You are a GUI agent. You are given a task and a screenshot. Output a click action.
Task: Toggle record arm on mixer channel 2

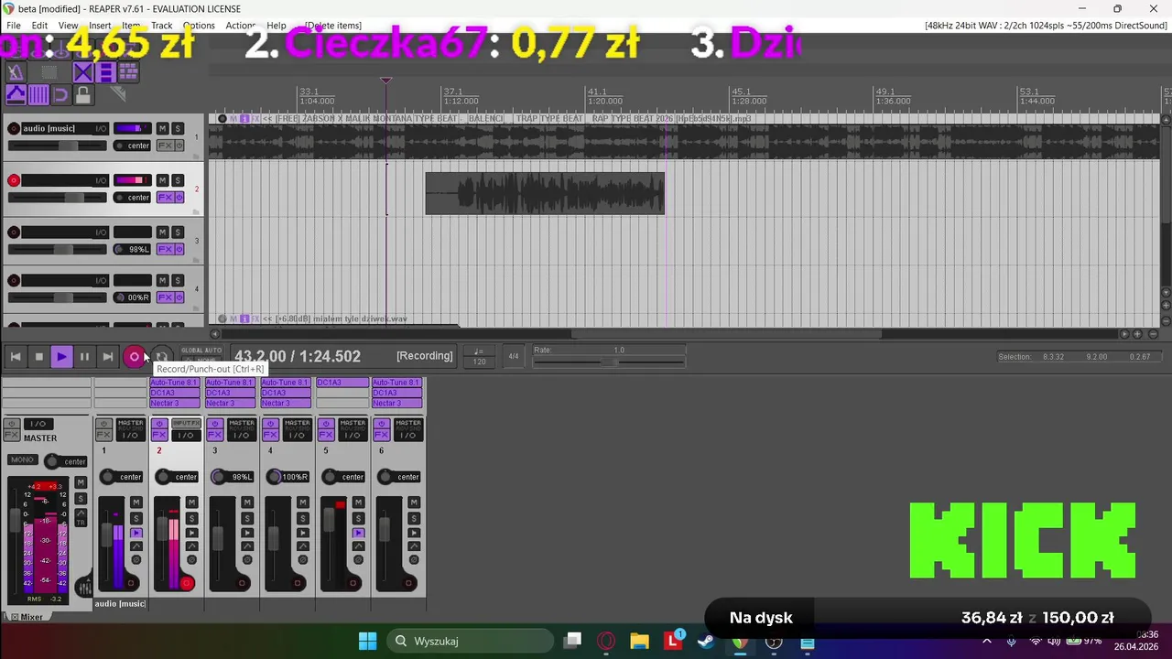[187, 583]
